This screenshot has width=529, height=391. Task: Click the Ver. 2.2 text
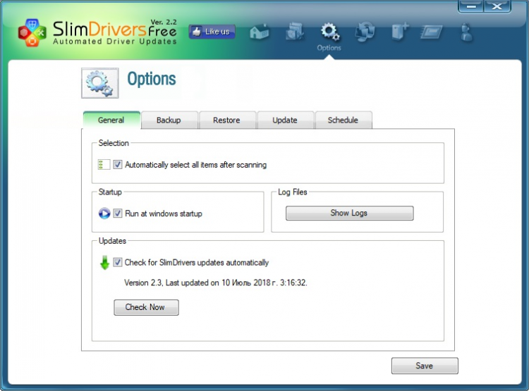click(x=164, y=22)
